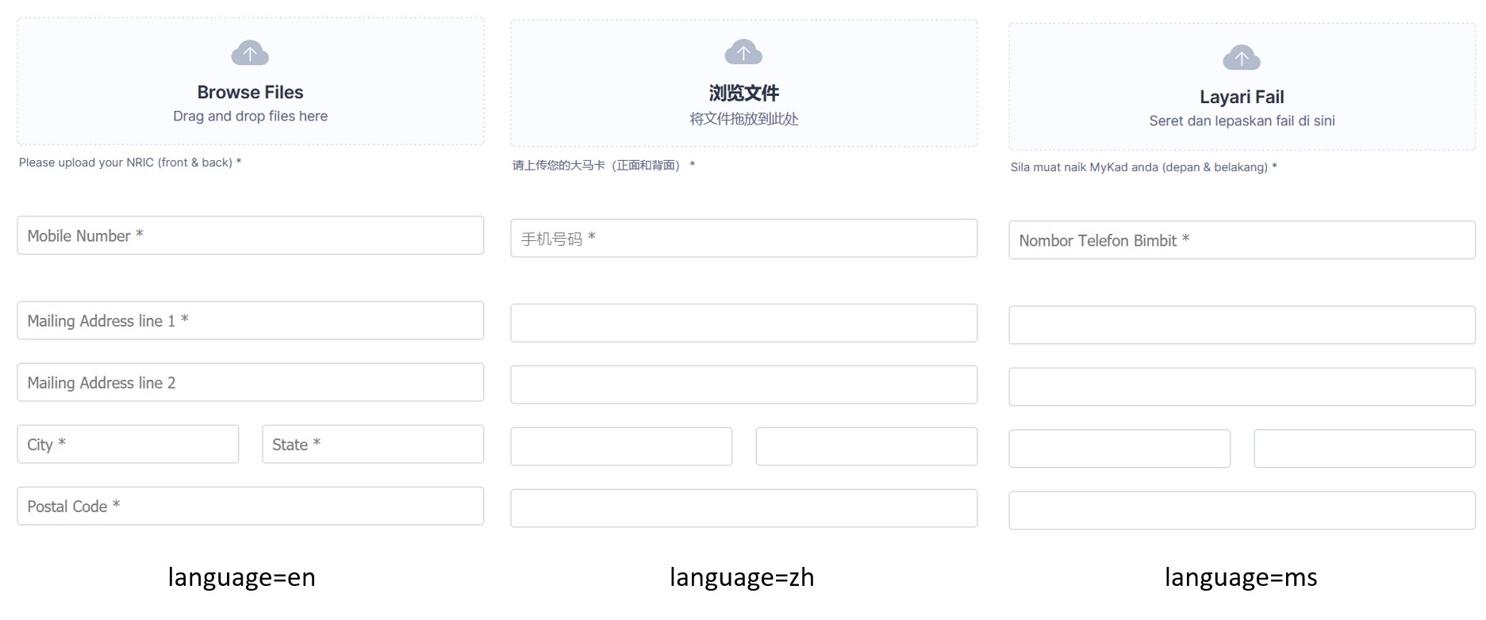Focus the Nombor Telefon Bimbit field

point(1242,240)
